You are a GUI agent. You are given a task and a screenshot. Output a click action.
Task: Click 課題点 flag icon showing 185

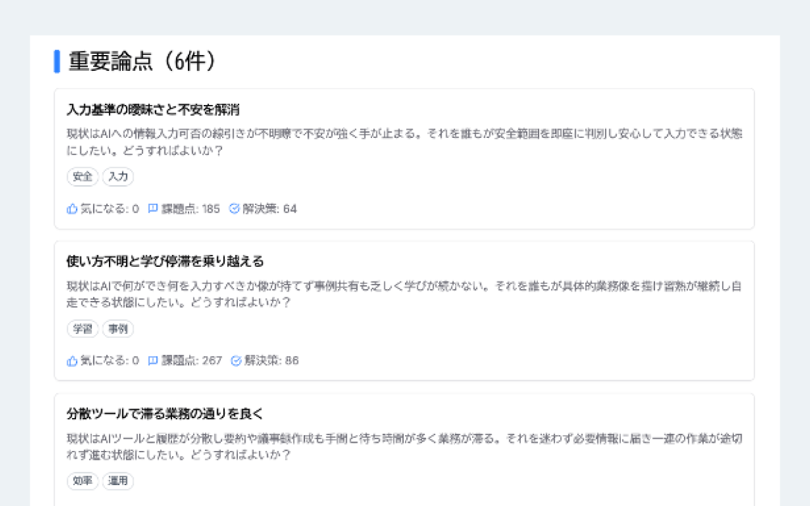(153, 209)
